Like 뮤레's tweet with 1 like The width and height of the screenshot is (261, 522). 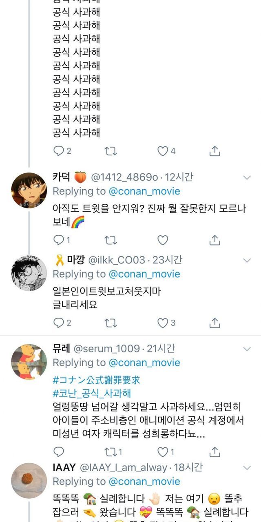163,452
